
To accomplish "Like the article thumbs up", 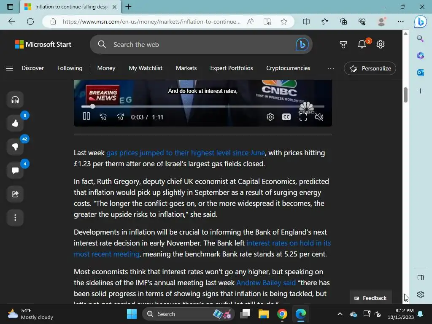I will 15,123.
